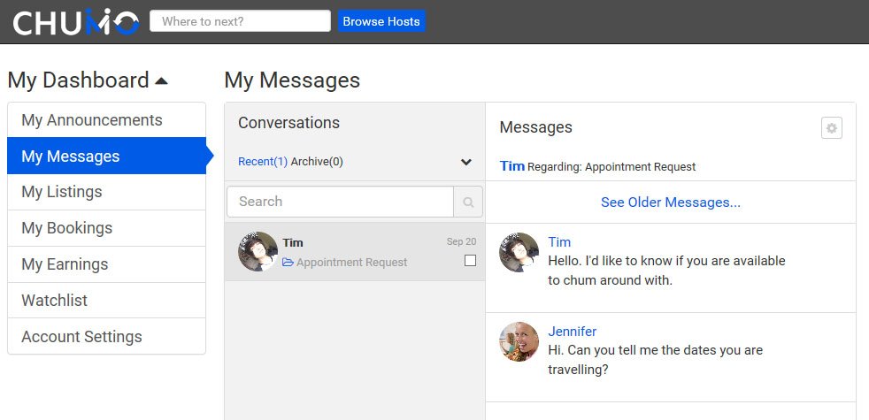Go to Account Settings
The height and width of the screenshot is (420, 869).
pos(106,336)
